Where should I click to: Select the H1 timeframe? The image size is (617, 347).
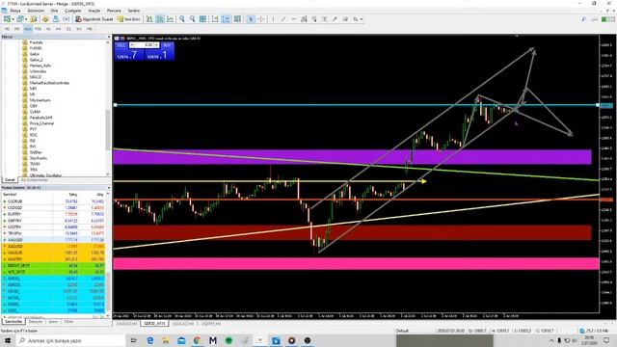[x=48, y=29]
